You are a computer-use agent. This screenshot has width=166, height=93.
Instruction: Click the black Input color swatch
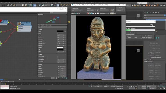coord(60,31)
